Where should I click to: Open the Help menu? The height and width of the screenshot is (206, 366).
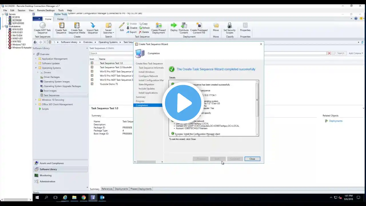pos(69,10)
